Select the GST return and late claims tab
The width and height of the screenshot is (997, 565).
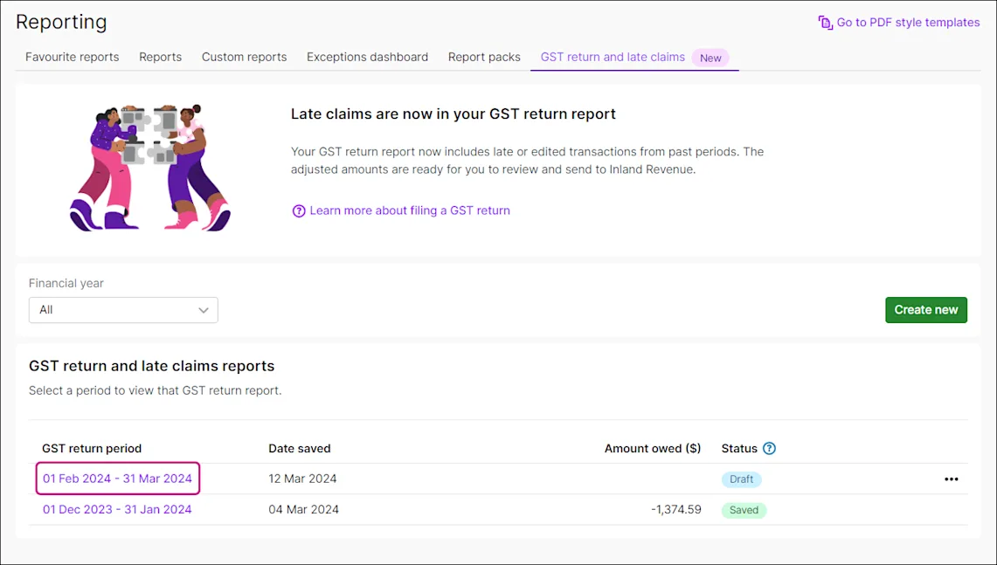click(612, 57)
